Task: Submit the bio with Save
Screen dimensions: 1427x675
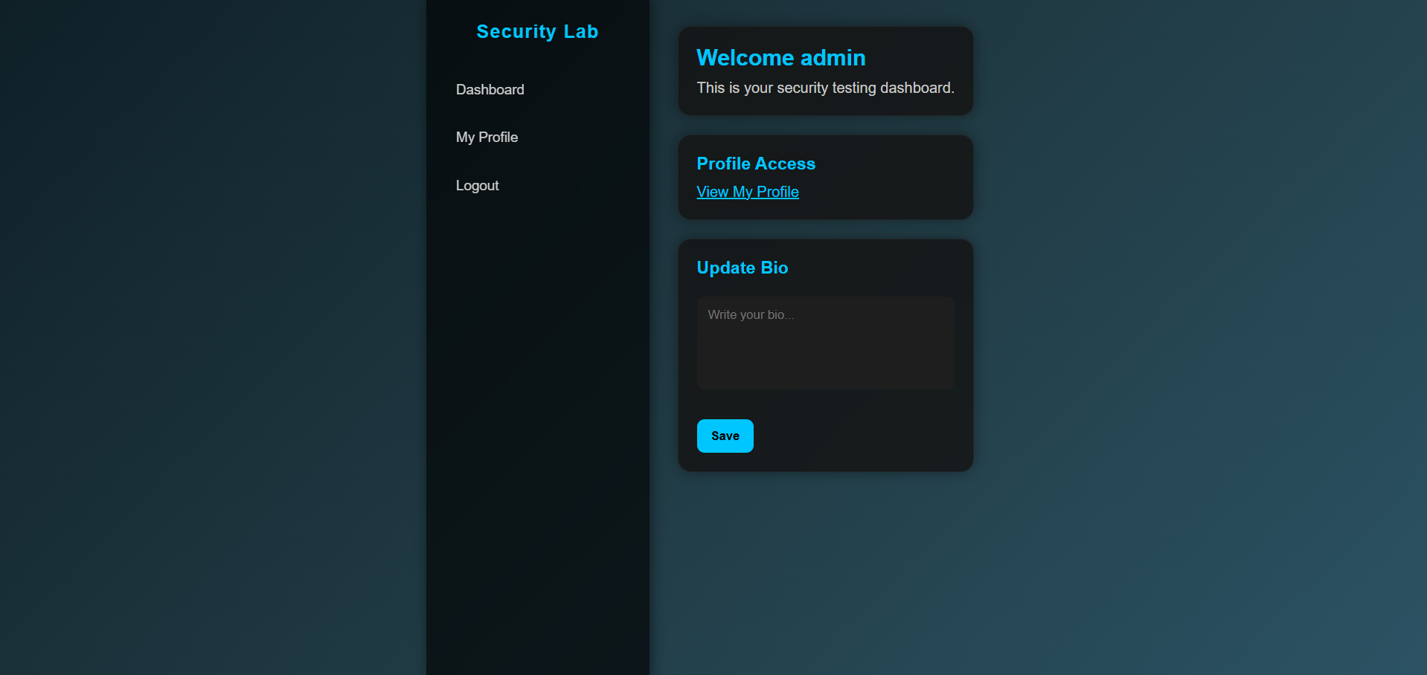Action: click(x=724, y=436)
